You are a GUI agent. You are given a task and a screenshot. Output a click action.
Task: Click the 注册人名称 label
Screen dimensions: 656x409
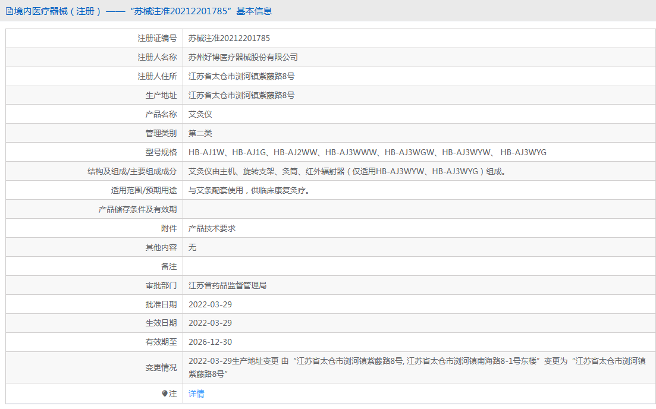click(x=157, y=57)
